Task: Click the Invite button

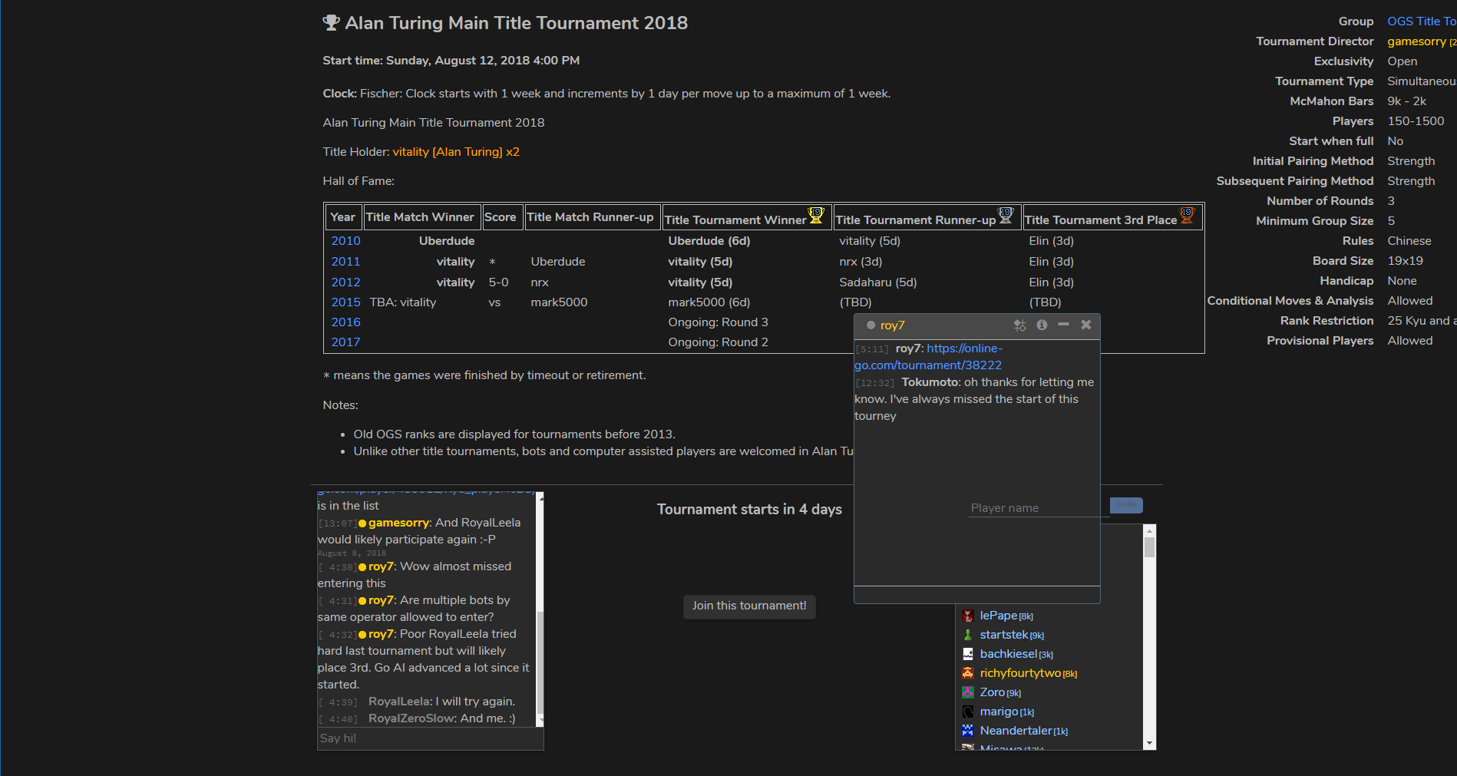Action: 1126,505
